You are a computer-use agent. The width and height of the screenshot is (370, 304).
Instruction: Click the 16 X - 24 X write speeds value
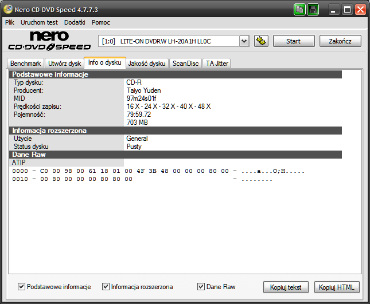[x=169, y=106]
